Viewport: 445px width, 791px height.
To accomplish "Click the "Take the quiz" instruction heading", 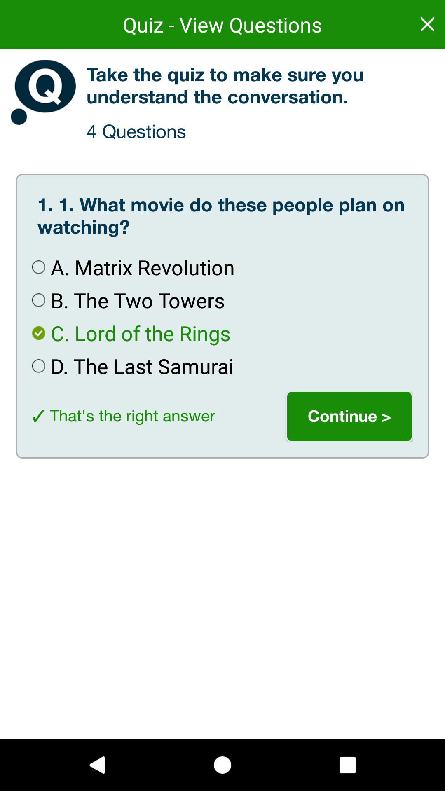I will point(225,86).
